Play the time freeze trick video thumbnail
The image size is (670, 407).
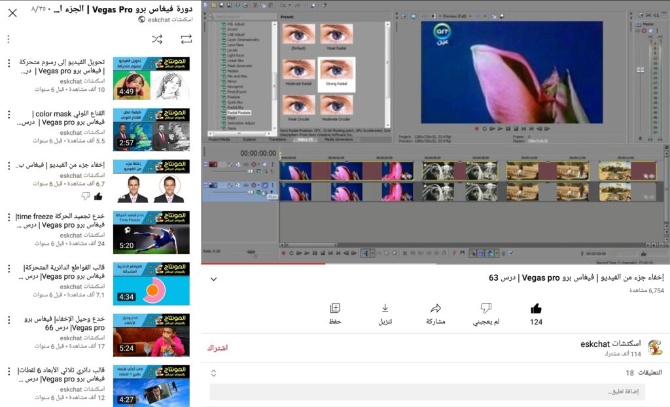coord(151,232)
